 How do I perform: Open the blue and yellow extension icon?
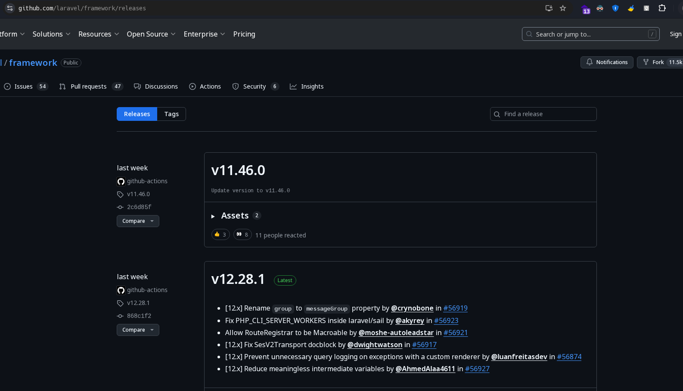pos(631,8)
